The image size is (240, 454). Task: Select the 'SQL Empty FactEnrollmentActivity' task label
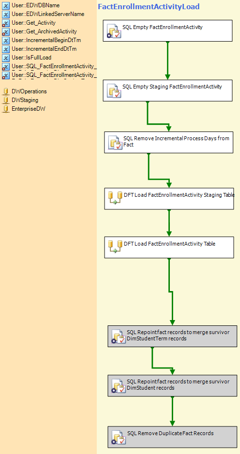[x=162, y=28]
